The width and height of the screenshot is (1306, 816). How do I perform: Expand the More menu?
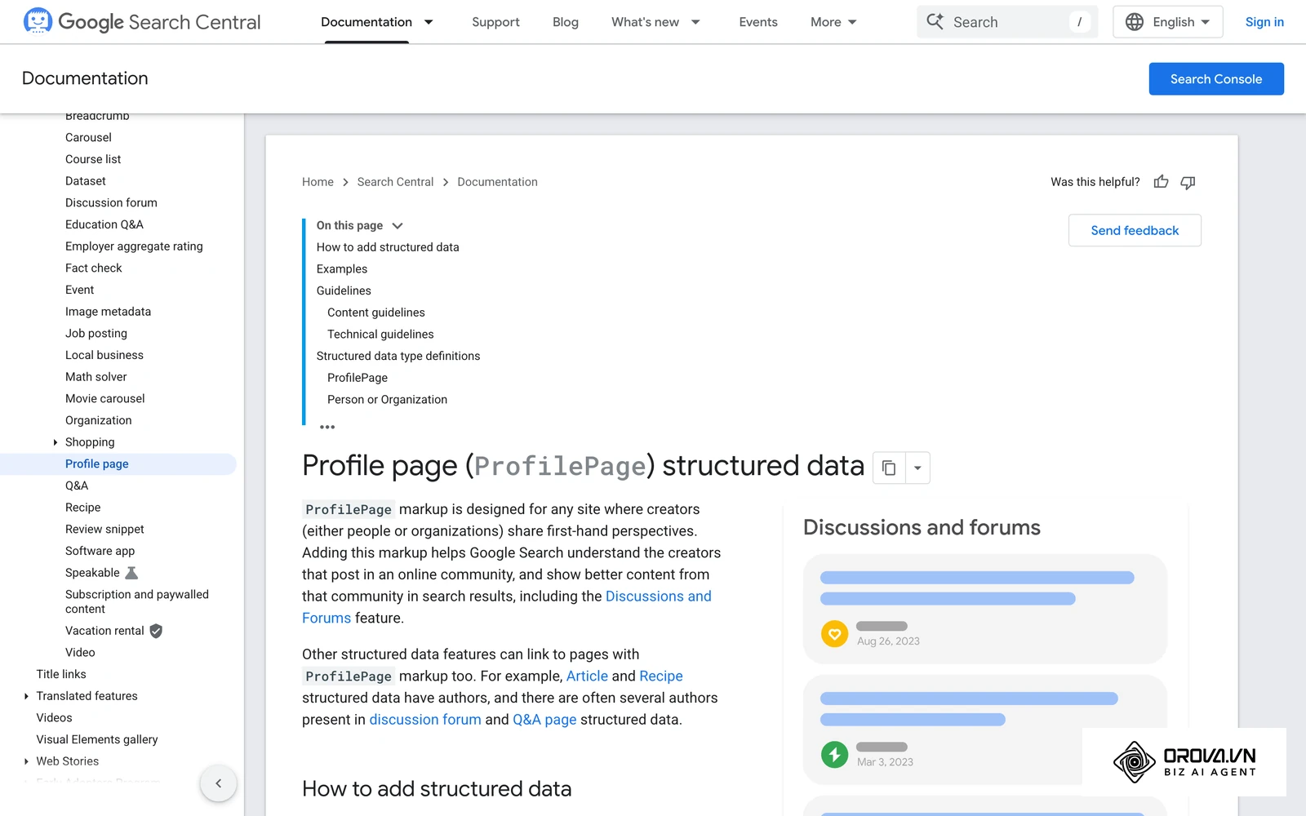click(833, 22)
